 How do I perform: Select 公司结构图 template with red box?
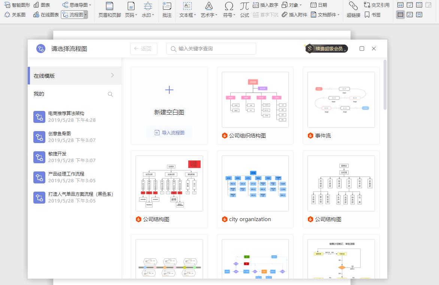(169, 183)
